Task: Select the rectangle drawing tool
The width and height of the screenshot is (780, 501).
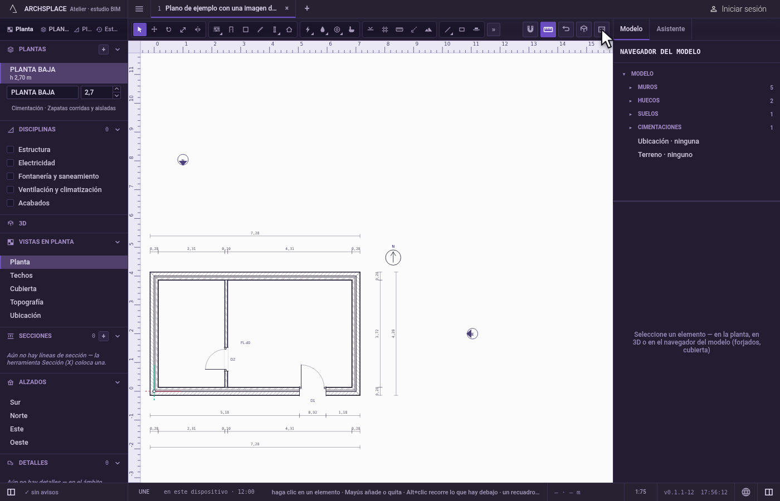Action: click(462, 30)
